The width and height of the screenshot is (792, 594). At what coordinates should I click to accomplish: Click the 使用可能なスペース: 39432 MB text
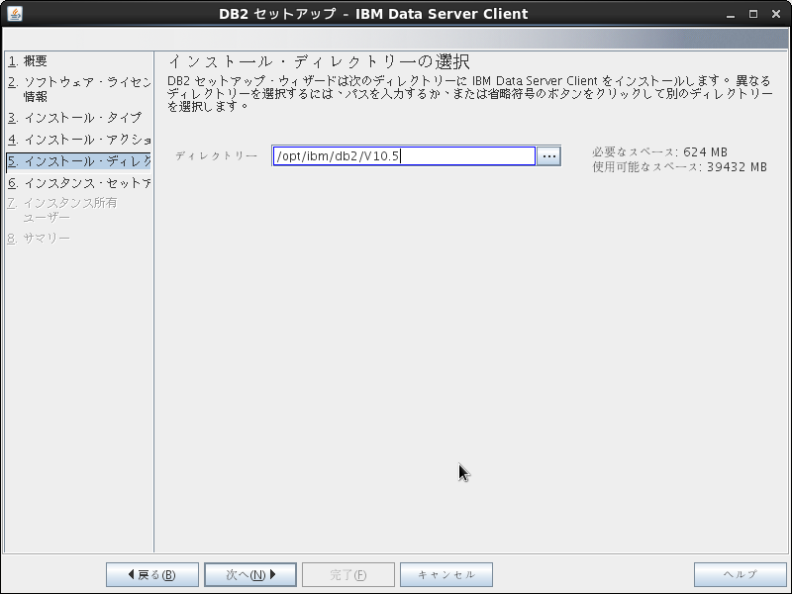679,166
